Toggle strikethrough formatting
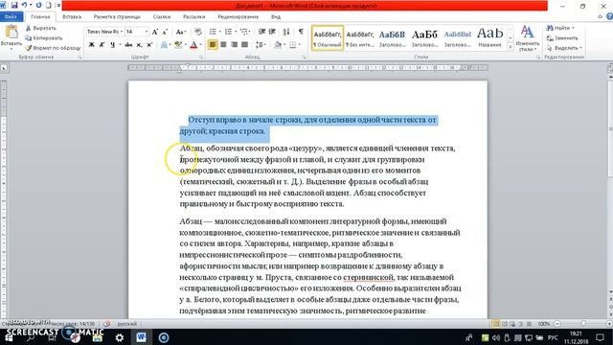Screen dimensions: 613x345 (128, 45)
